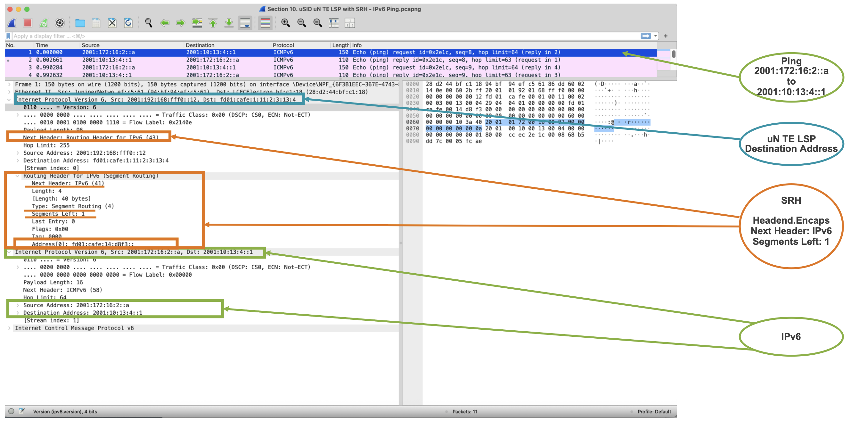
Task: Expand inner Traffic Class field after Flow Label 0x00000
Action: 18,267
